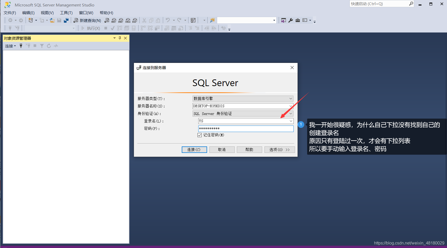Click the Refresh icon in Object Explorer
This screenshot has width=447, height=248.
click(49, 46)
